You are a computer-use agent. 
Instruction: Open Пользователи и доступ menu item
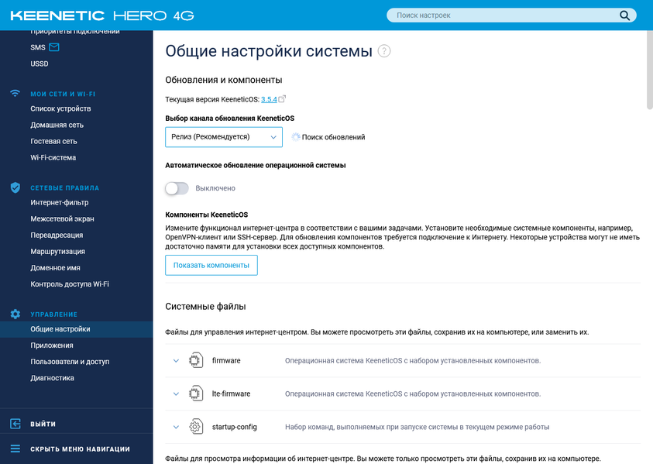(70, 362)
